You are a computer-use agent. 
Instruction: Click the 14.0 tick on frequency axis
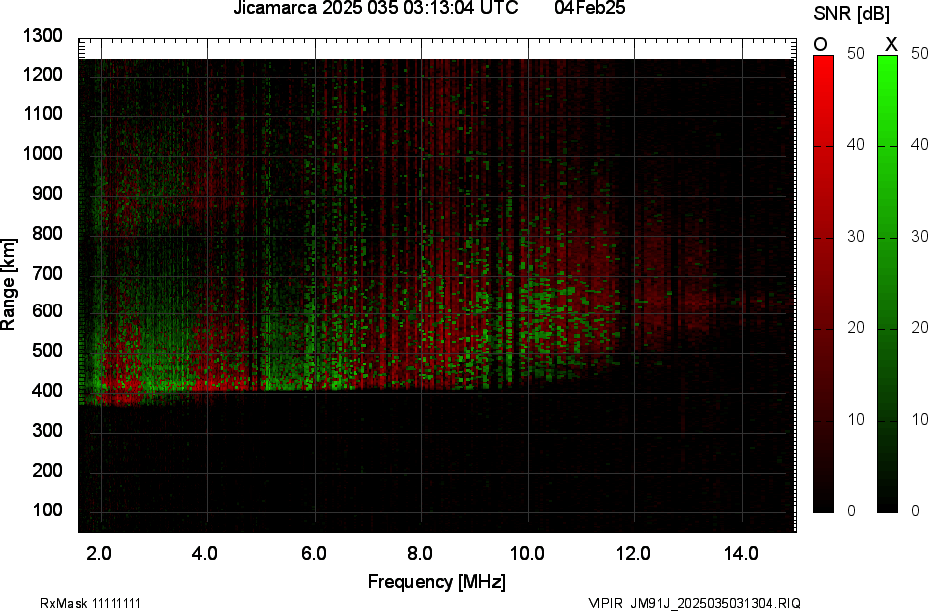pyautogui.click(x=742, y=553)
